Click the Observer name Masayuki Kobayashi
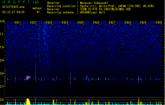 [x=94, y=3]
